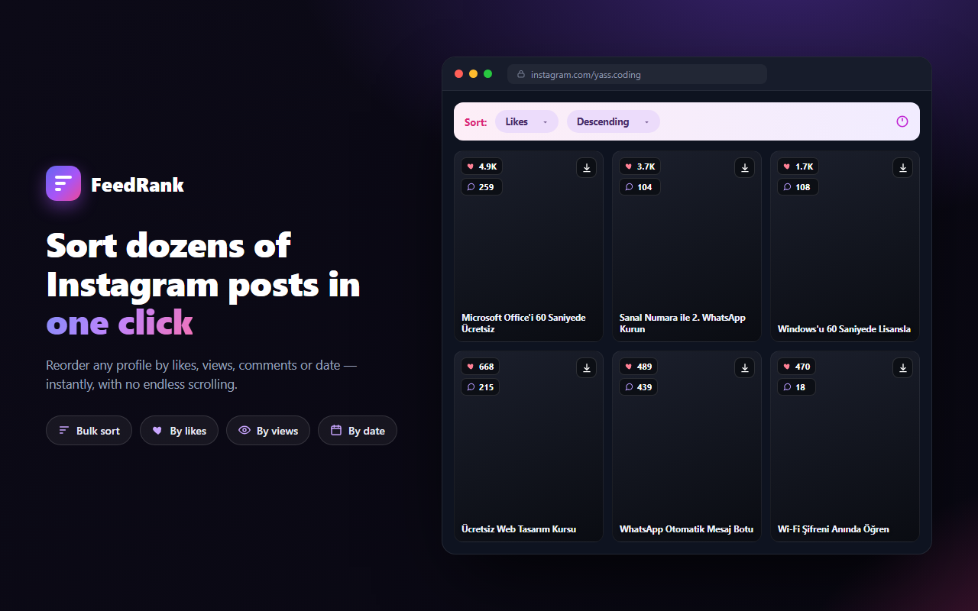Click the 259 comments badge

[x=481, y=187]
